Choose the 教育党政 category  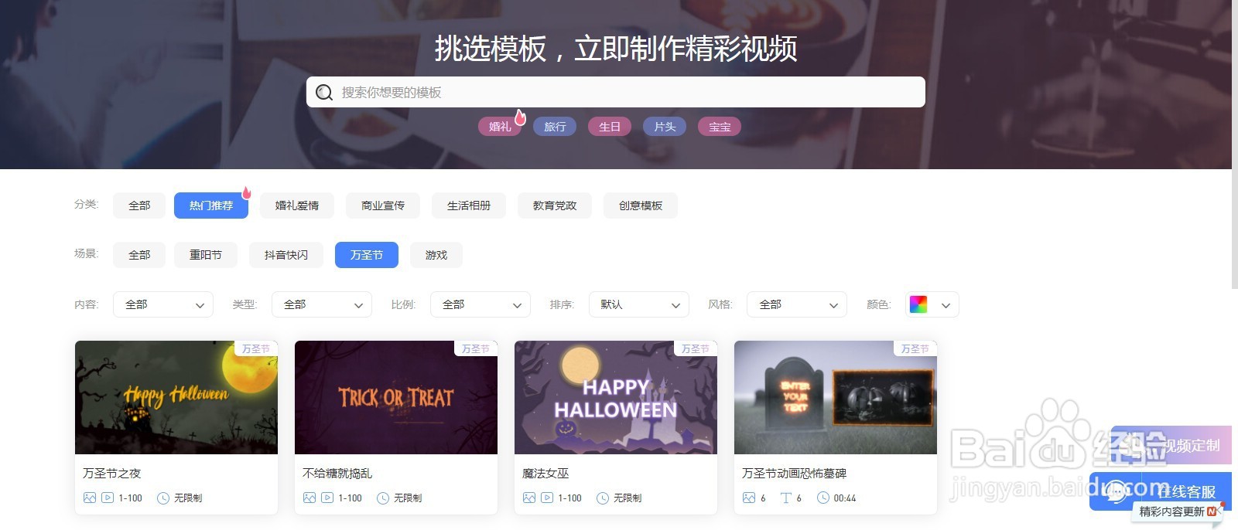point(555,206)
